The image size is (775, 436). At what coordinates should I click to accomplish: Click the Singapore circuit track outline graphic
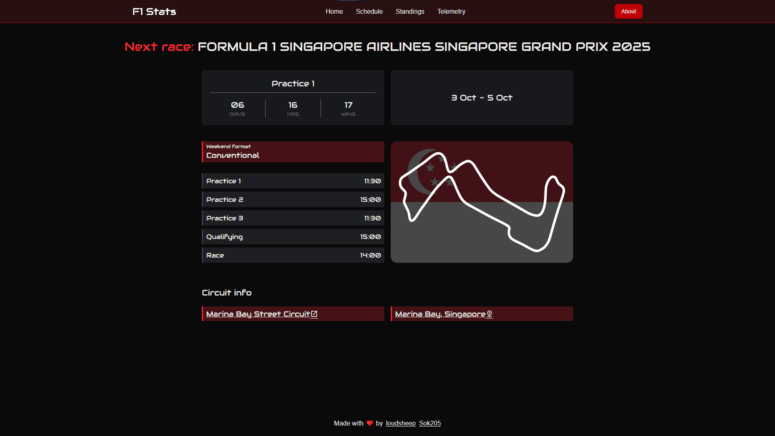481,202
